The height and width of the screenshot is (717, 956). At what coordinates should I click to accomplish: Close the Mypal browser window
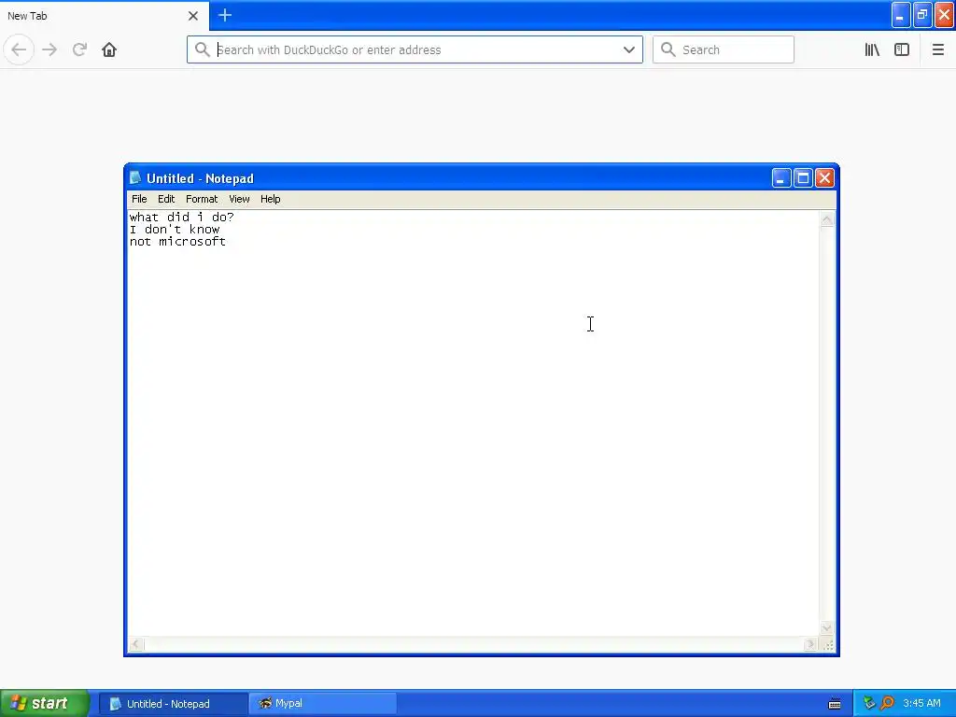[x=945, y=15]
